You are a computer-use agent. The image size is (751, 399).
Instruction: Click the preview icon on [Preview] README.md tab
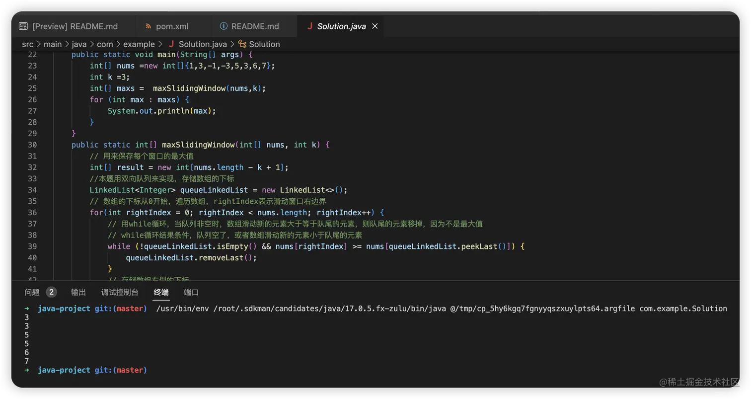pos(23,26)
